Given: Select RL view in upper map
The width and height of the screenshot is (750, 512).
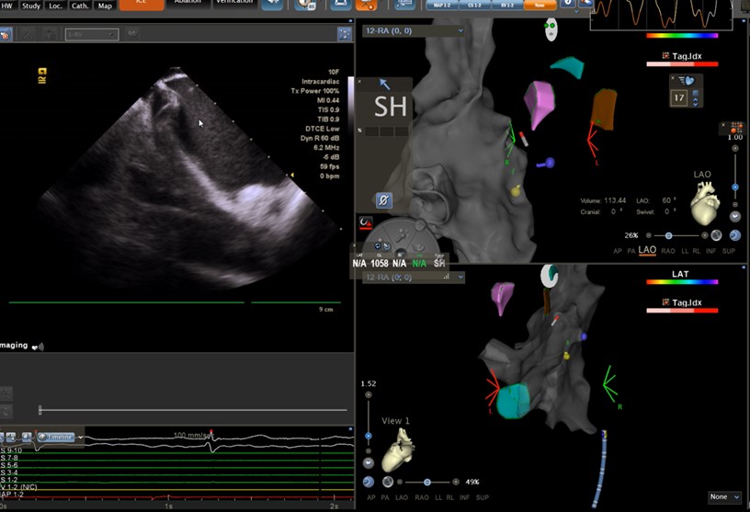Looking at the screenshot, I should point(696,251).
